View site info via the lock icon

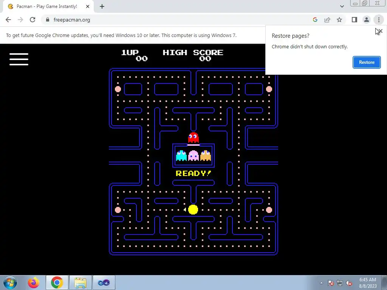48,20
